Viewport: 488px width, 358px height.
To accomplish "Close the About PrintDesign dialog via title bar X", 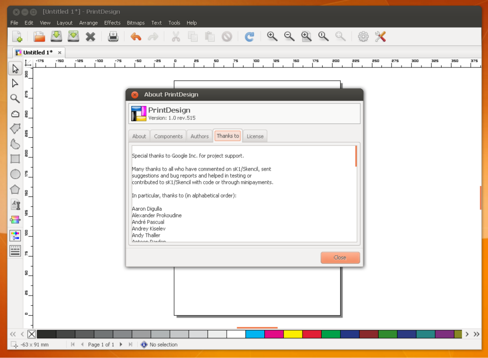I will click(135, 95).
